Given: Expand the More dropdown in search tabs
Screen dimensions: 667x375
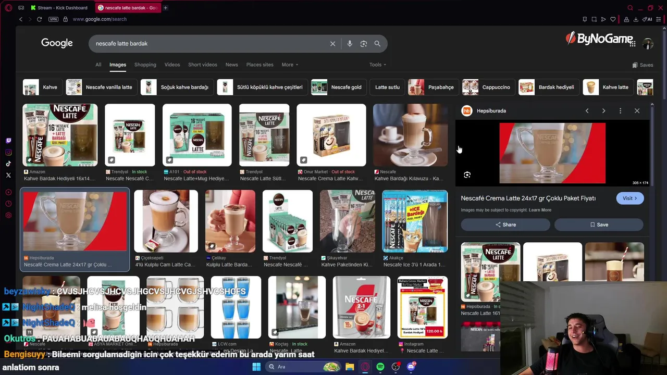Looking at the screenshot, I should 290,65.
